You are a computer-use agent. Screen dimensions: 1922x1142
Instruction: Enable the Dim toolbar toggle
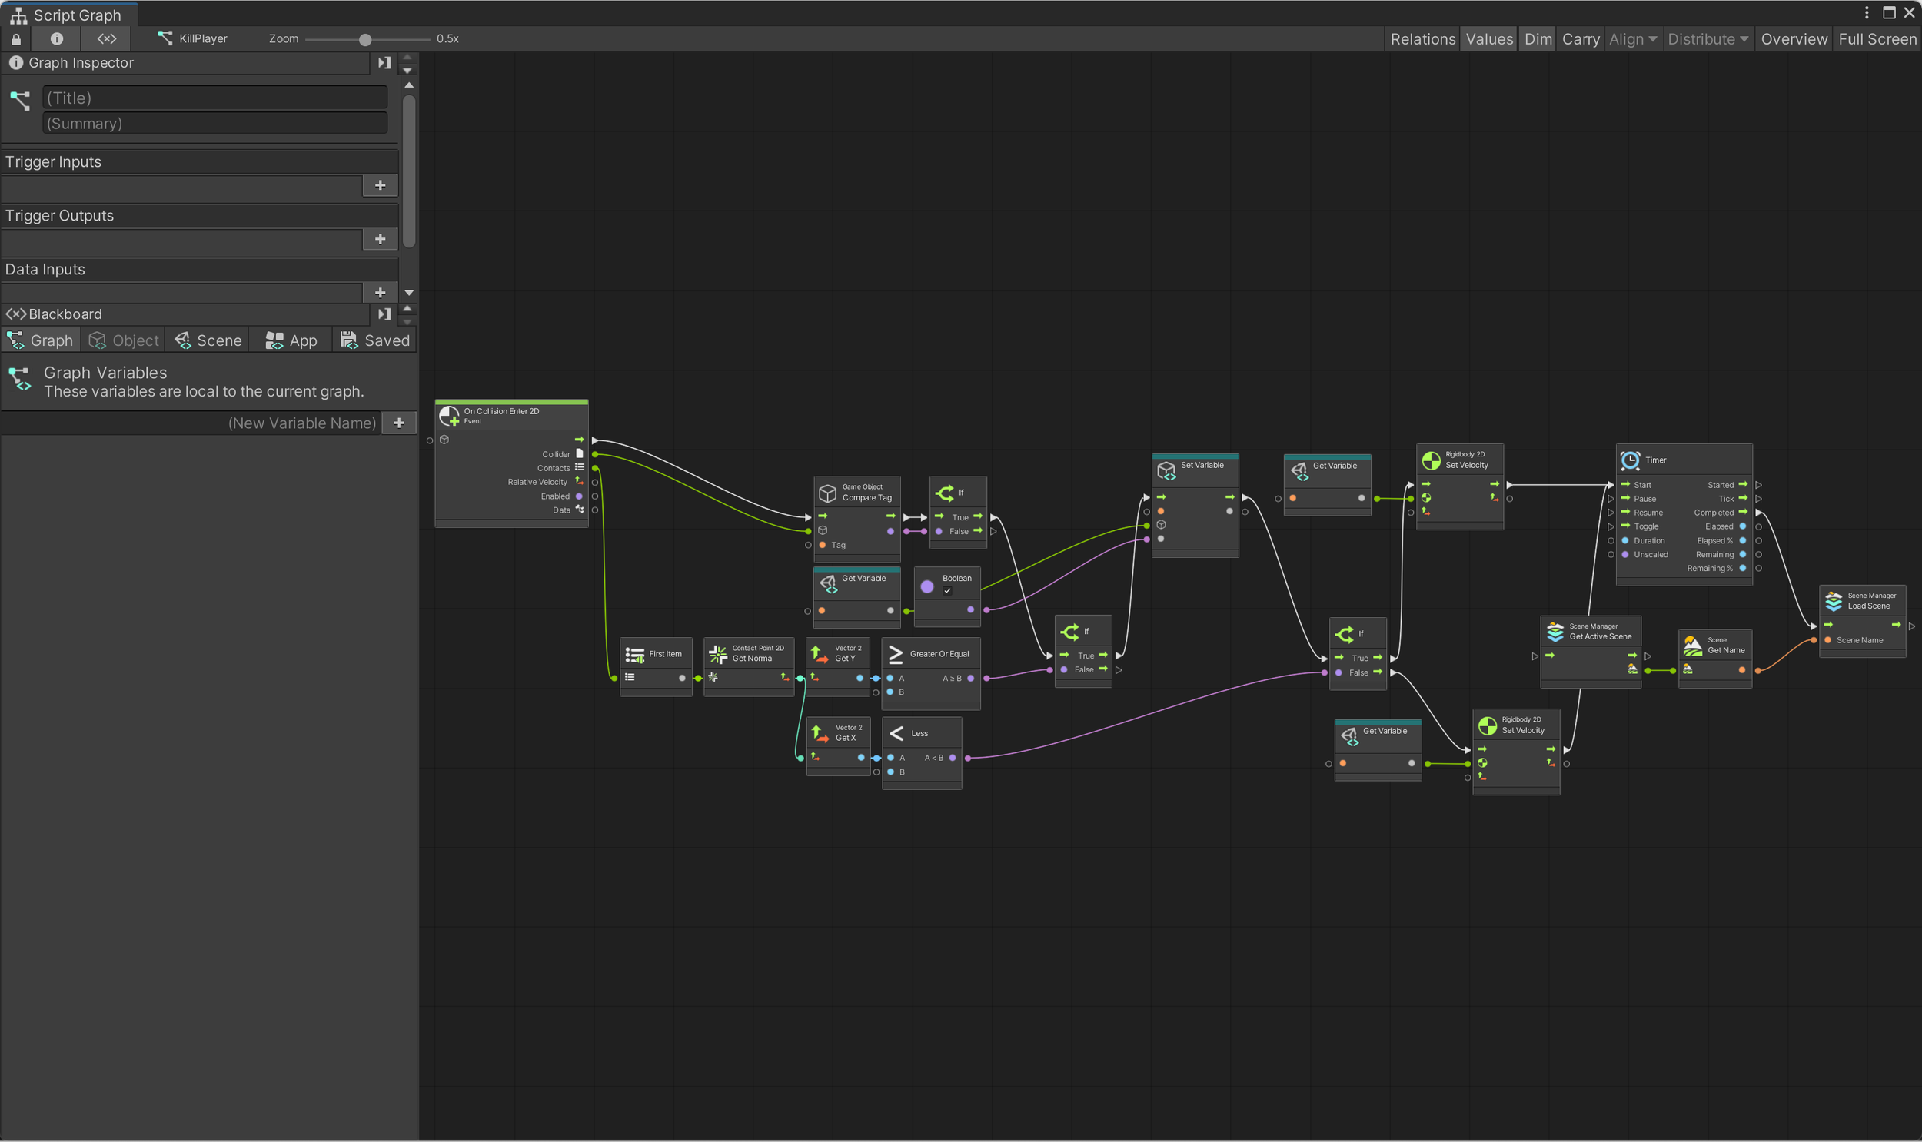point(1537,38)
